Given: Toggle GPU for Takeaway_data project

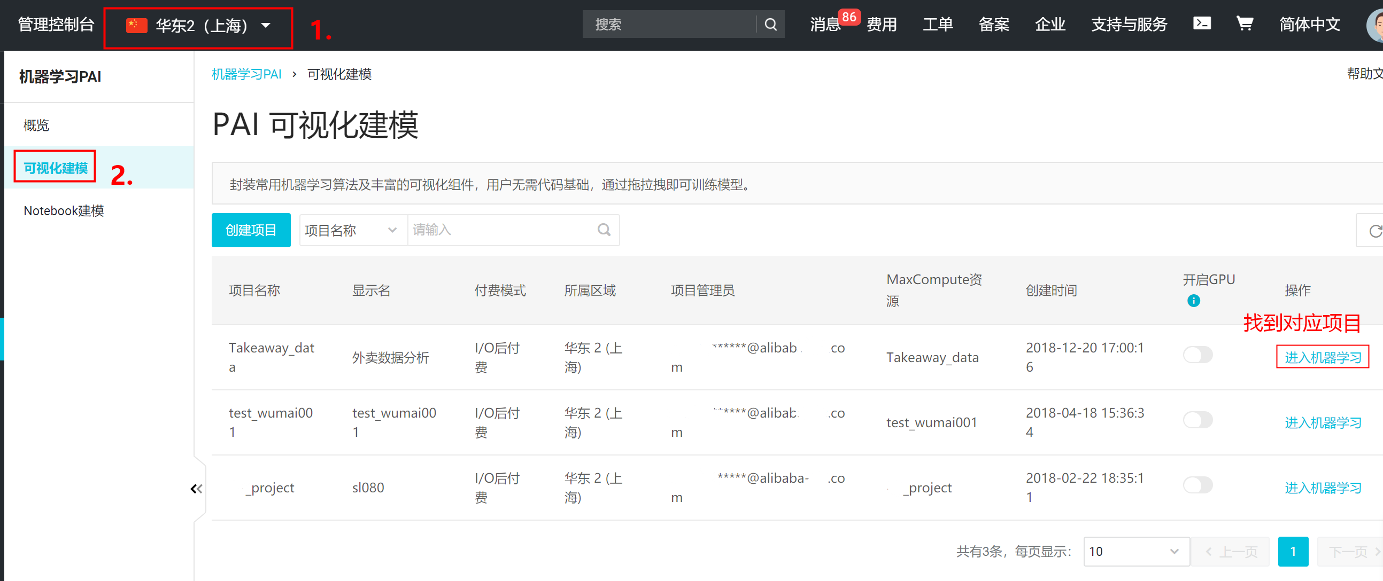Looking at the screenshot, I should [1197, 355].
